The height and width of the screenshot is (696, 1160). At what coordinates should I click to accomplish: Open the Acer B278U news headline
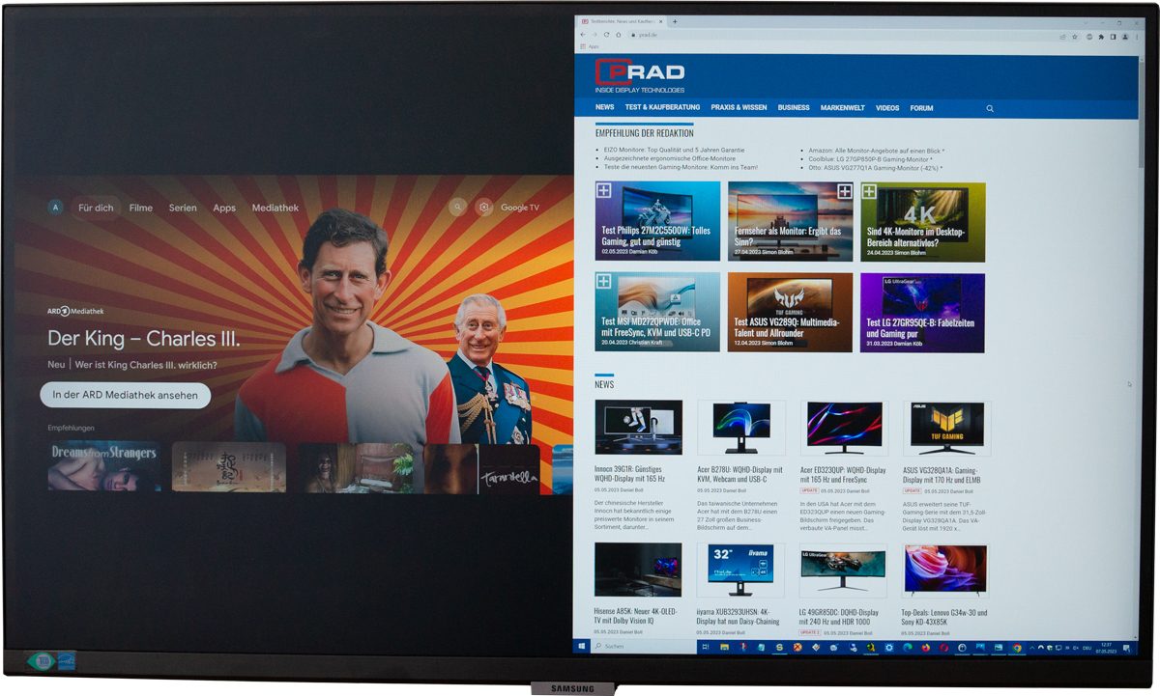coord(740,475)
